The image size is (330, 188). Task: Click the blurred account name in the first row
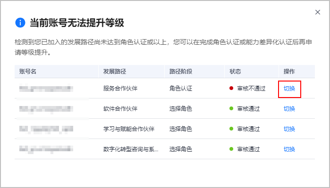[x=46, y=88]
